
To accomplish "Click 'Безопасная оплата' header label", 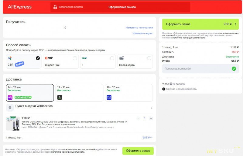I will 71,7.
